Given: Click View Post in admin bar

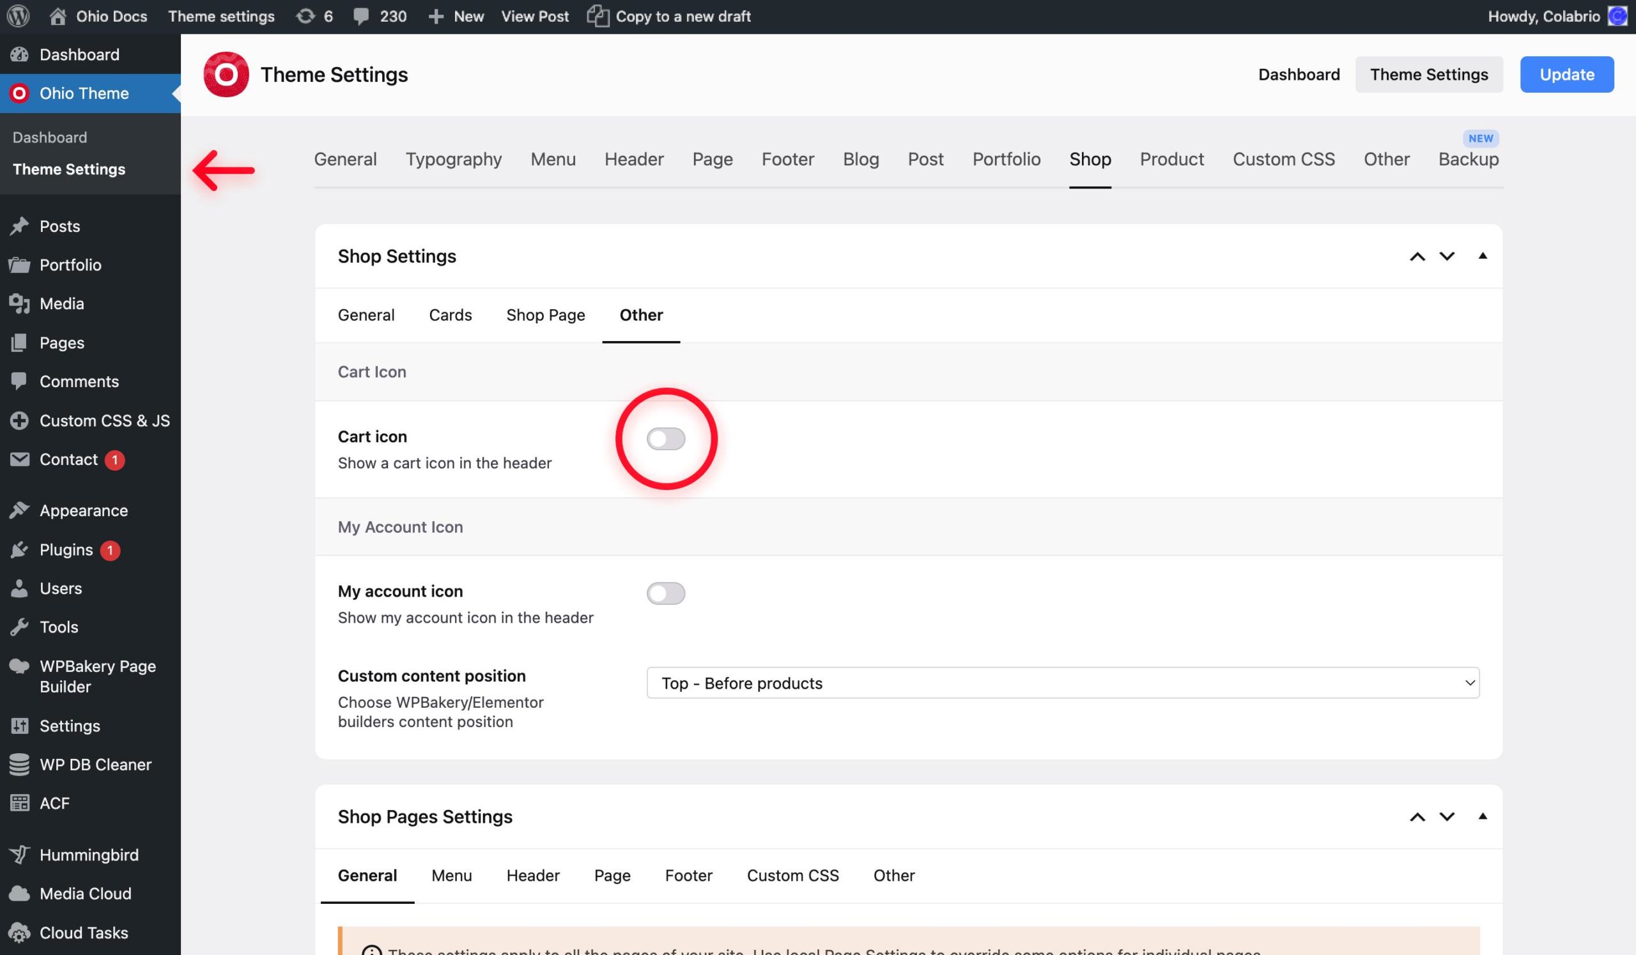Looking at the screenshot, I should [534, 16].
